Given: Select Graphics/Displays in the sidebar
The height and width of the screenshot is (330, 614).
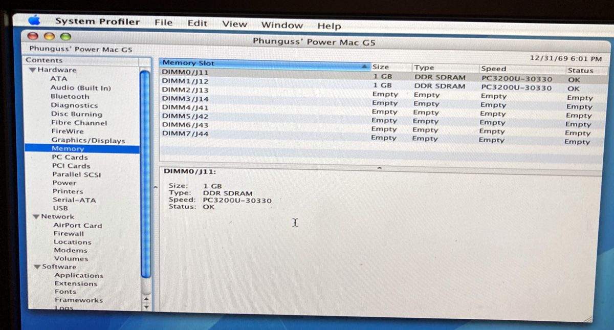Looking at the screenshot, I should [87, 140].
